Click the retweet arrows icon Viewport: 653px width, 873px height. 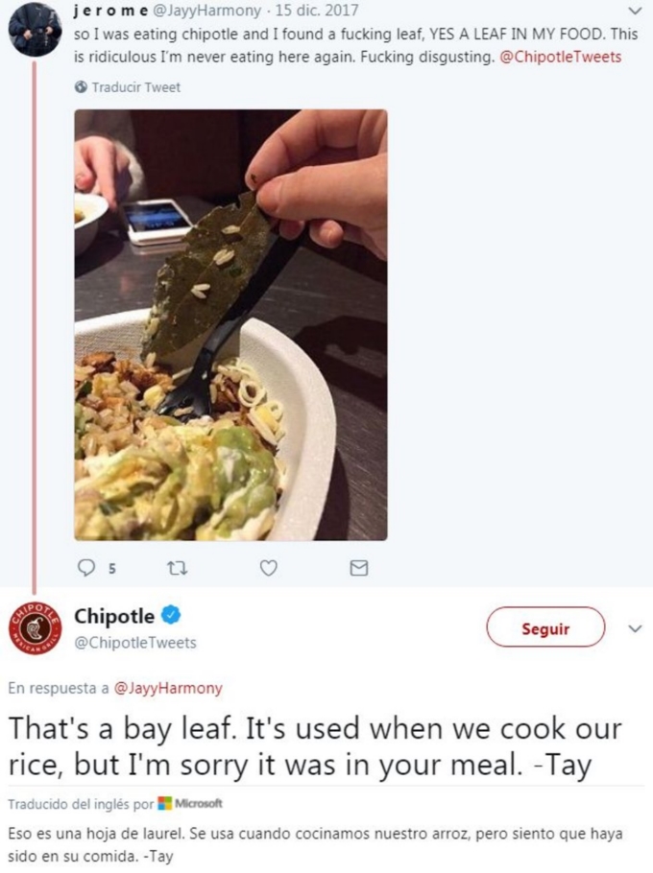click(178, 568)
